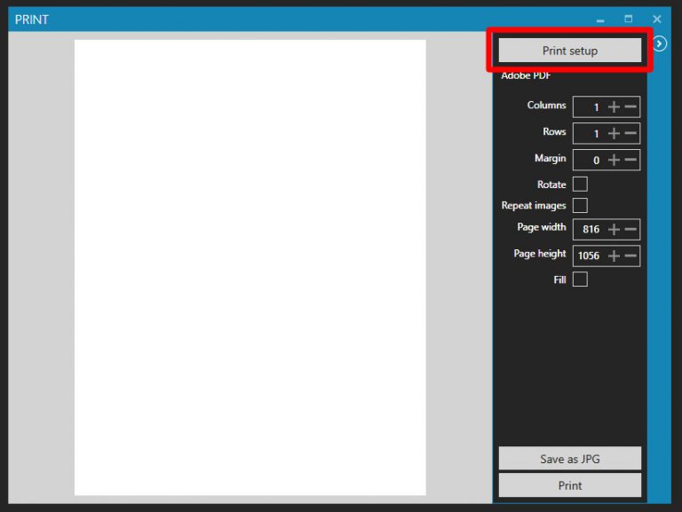This screenshot has height=512, width=682.
Task: Decrease Columns with the minus icon
Action: click(x=630, y=107)
